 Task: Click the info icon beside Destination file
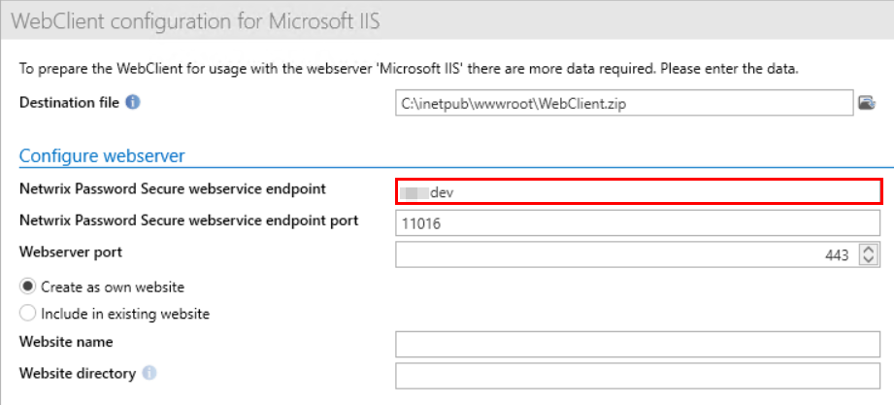click(x=133, y=101)
